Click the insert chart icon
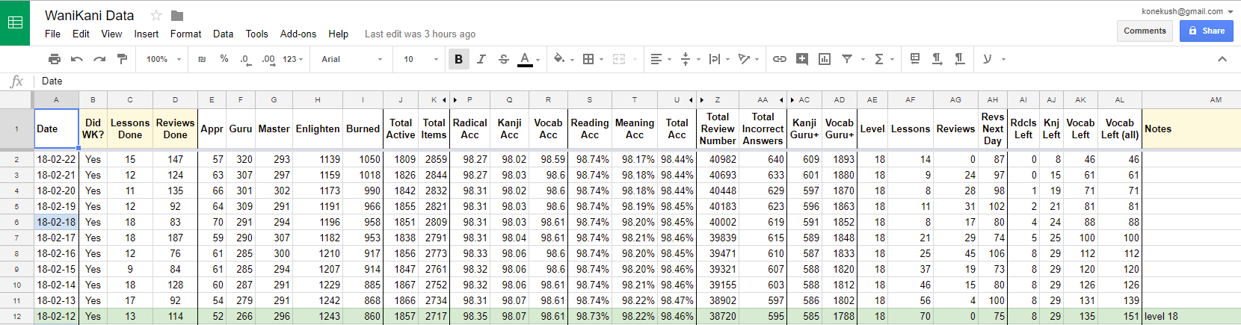The image size is (1241, 325). (824, 59)
